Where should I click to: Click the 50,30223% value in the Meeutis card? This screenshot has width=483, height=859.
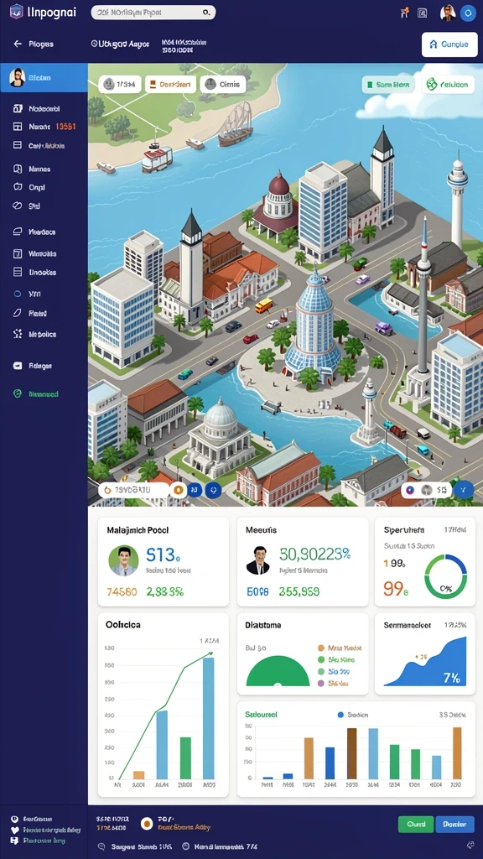(x=315, y=554)
